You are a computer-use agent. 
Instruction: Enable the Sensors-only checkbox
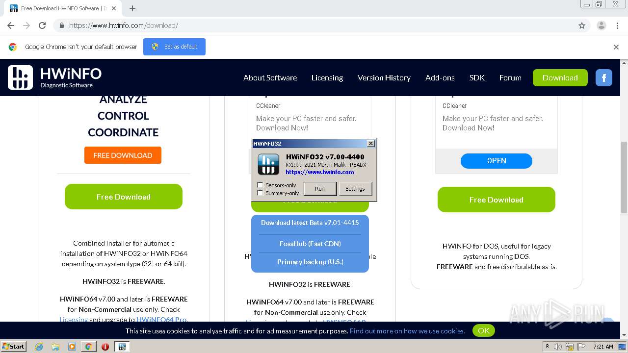pyautogui.click(x=261, y=185)
